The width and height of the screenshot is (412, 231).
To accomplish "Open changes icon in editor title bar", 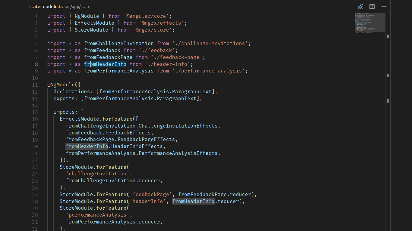I will pyautogui.click(x=360, y=6).
